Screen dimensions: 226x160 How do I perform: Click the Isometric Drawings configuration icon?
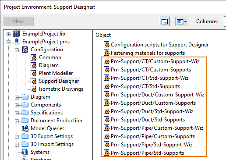click(33, 89)
